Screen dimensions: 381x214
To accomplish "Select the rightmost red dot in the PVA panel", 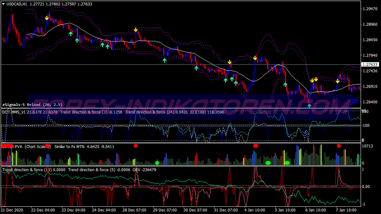I will (x=339, y=146).
